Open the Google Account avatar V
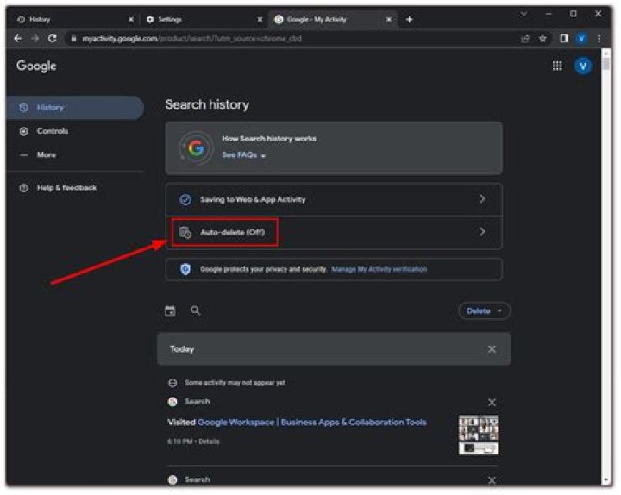Image resolution: width=621 pixels, height=495 pixels. coord(583,66)
